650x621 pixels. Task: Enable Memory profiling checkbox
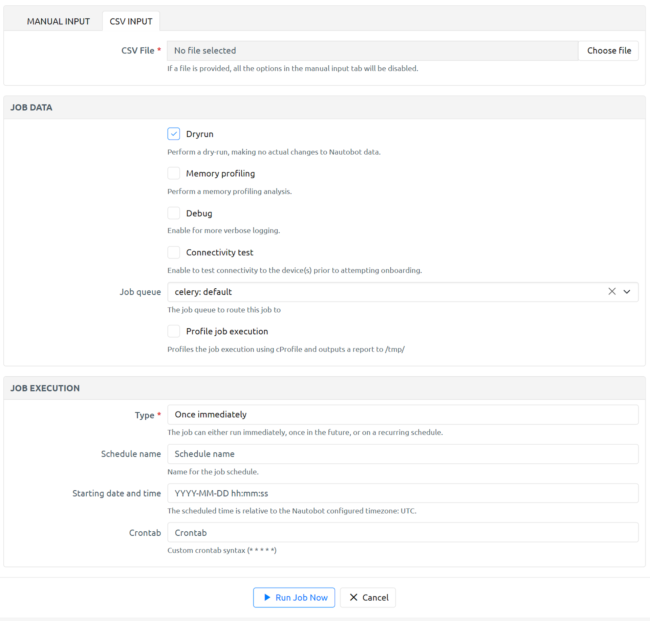(174, 173)
